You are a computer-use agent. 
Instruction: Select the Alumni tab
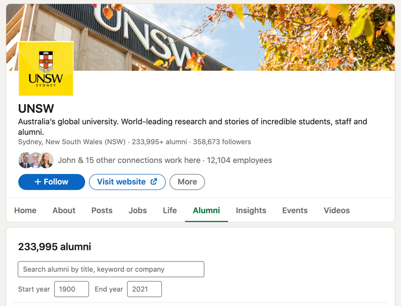206,210
